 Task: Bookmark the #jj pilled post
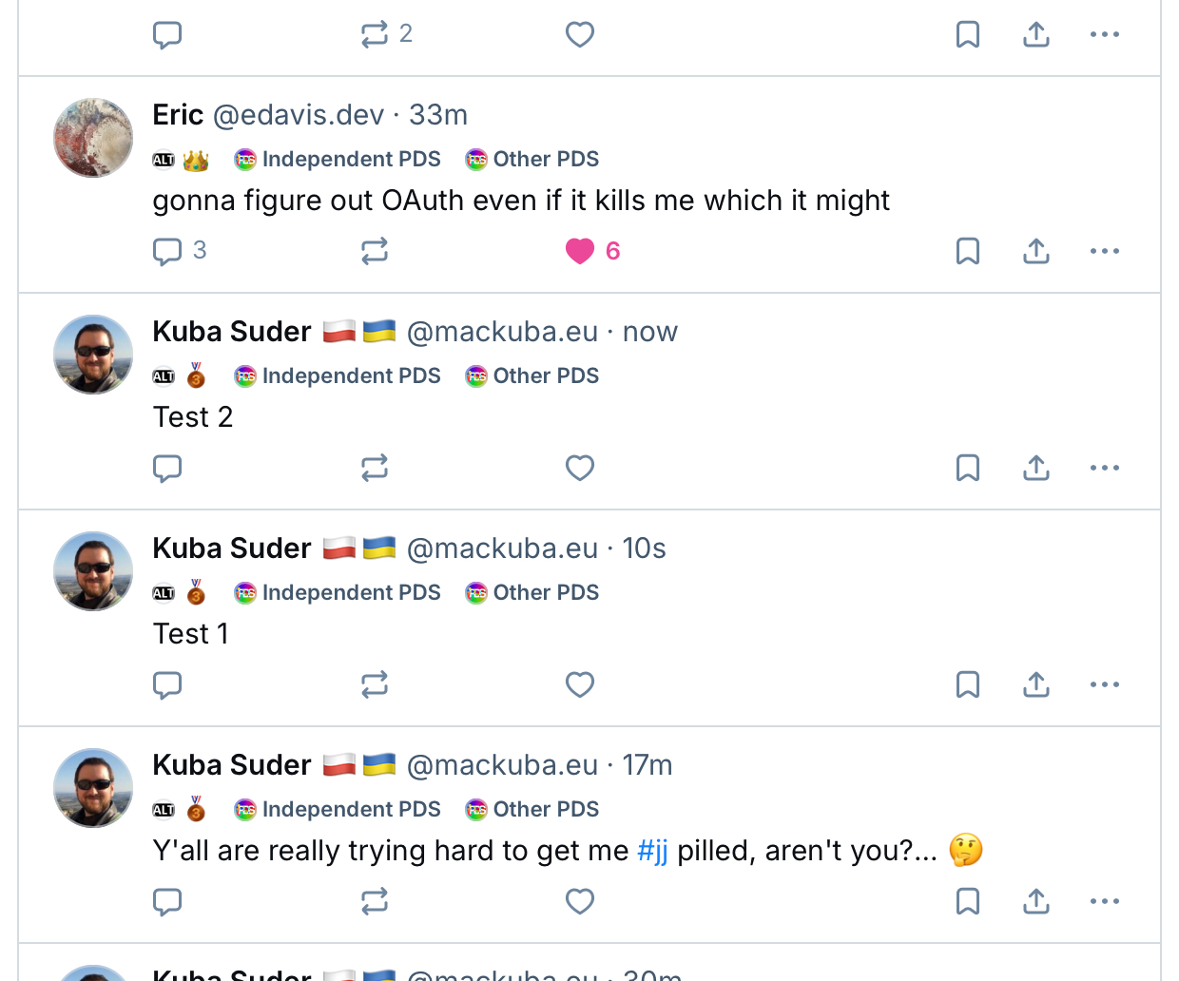pos(968,901)
